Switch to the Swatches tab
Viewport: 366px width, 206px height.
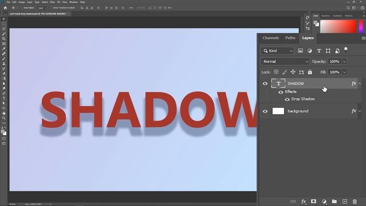tap(325, 16)
